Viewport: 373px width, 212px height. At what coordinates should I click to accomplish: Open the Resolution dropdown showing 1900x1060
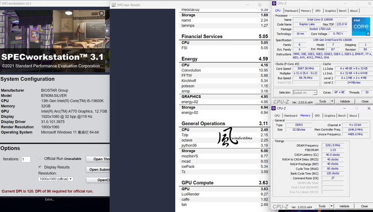[x=56, y=179]
